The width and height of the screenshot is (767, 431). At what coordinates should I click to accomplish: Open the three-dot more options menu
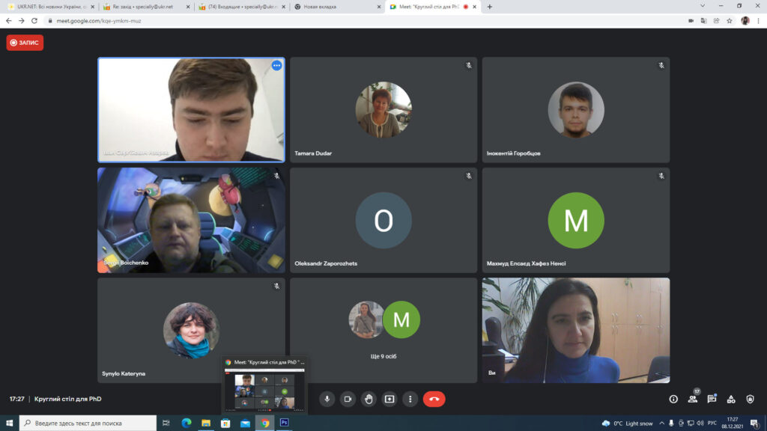(410, 400)
